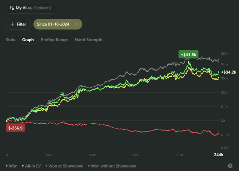Go to the Hand Strength tab
239x171 pixels.
tap(88, 40)
